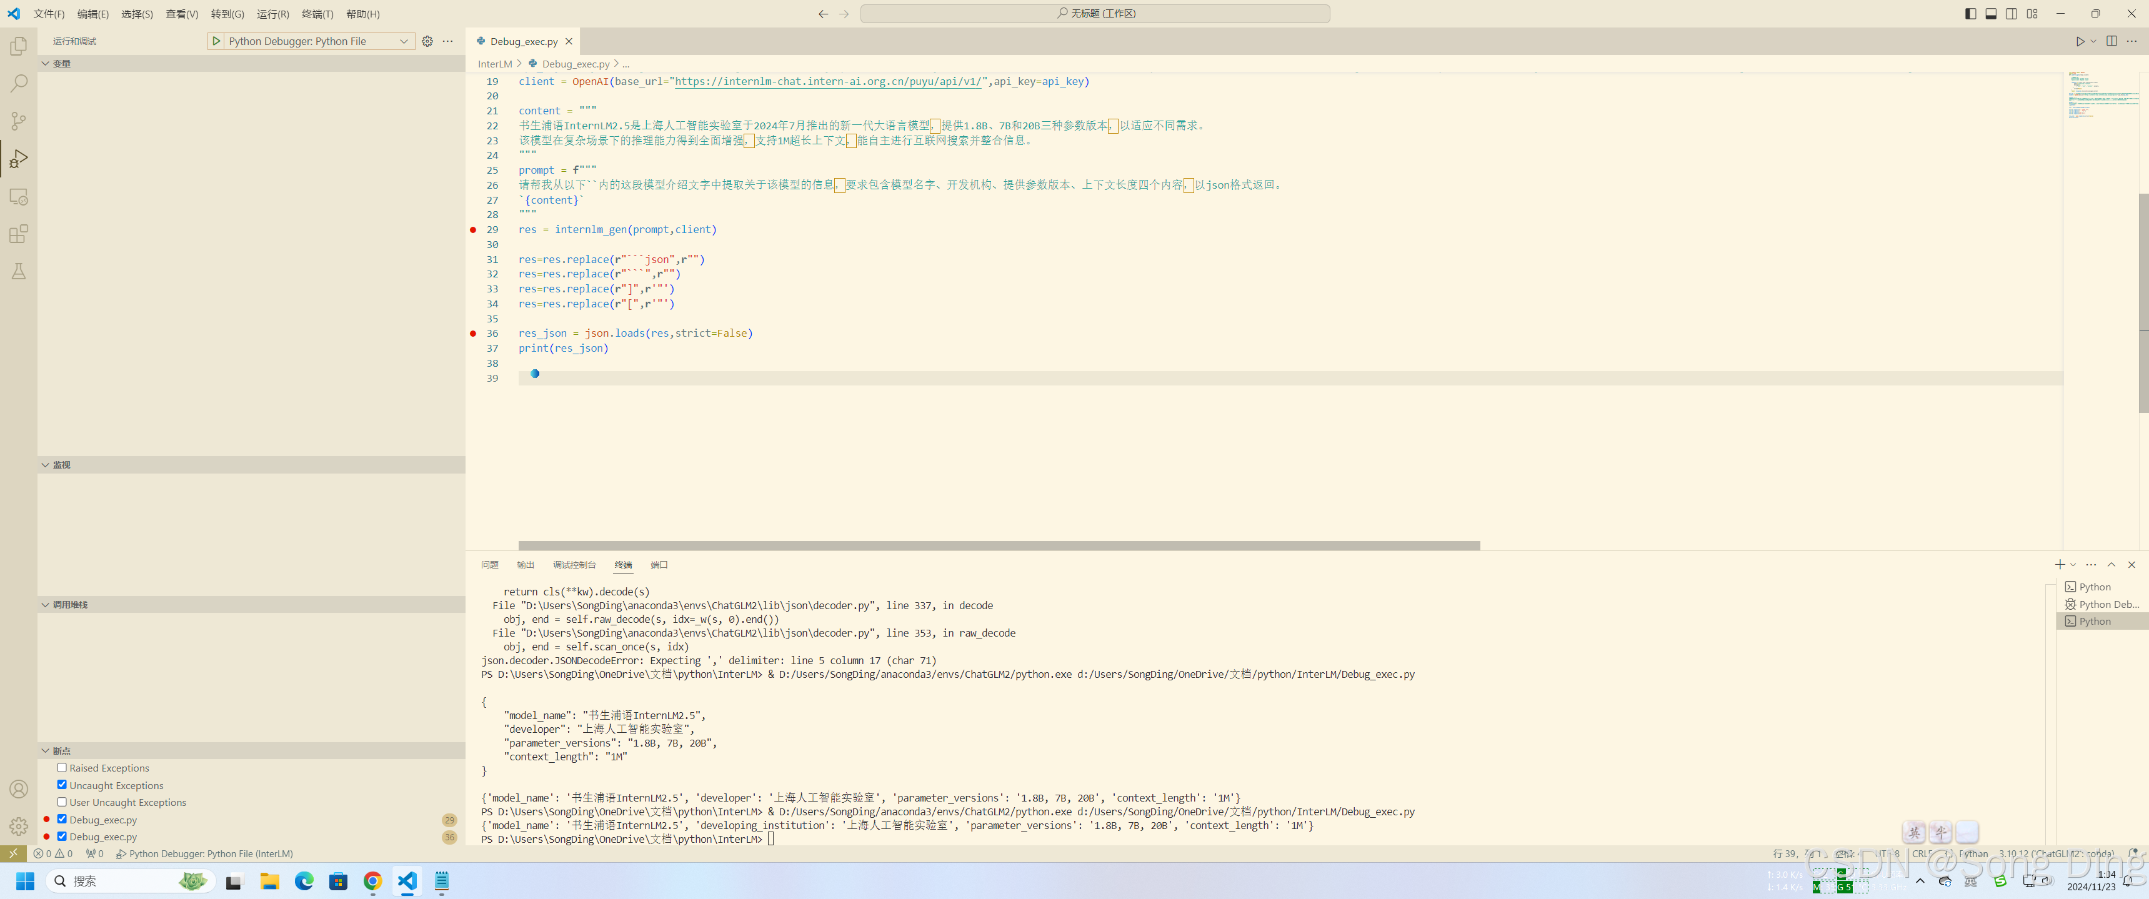Viewport: 2149px width, 899px height.
Task: Open launch.json via the gear icon
Action: click(x=427, y=41)
